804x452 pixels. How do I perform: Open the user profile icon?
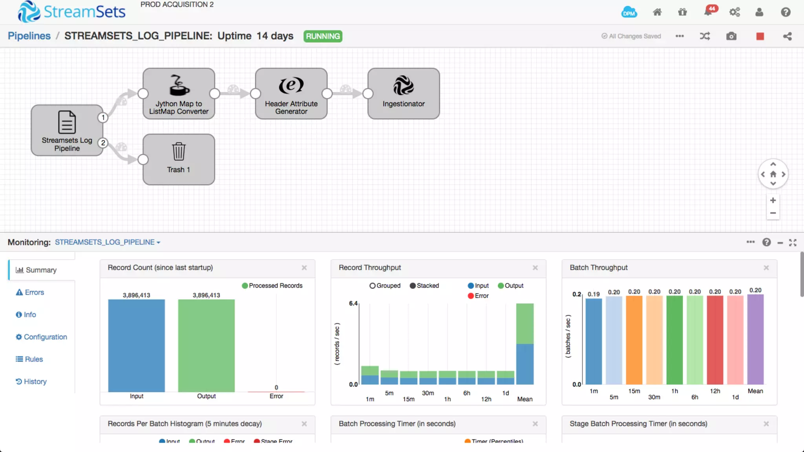point(759,12)
